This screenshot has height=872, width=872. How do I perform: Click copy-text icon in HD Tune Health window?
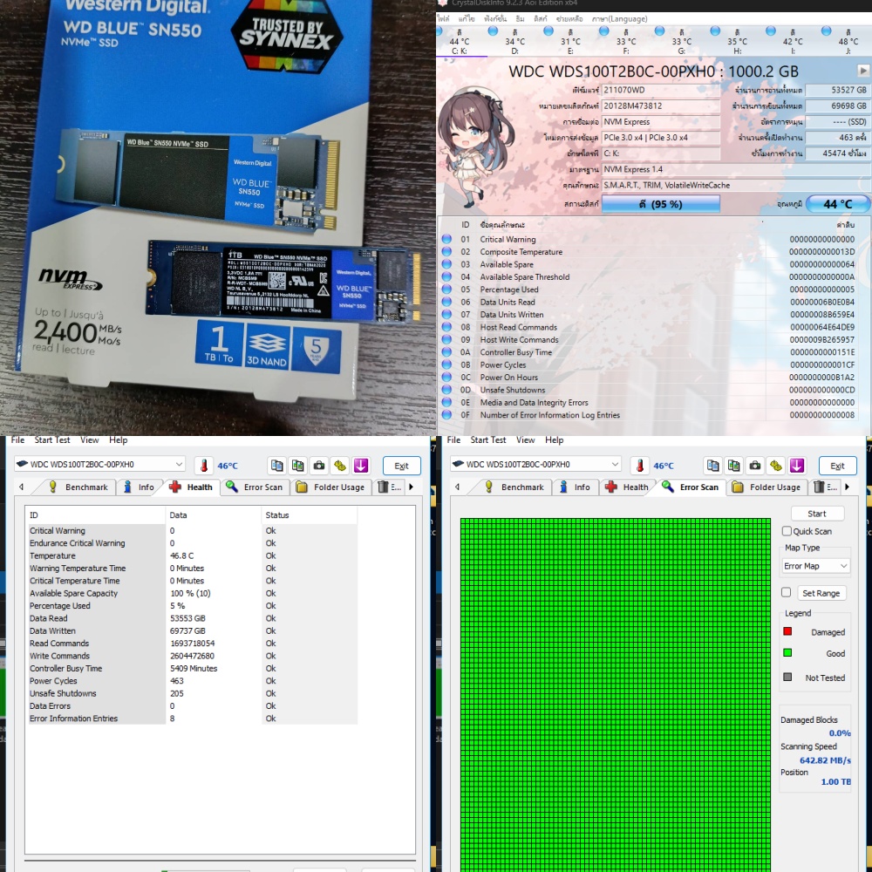277,466
